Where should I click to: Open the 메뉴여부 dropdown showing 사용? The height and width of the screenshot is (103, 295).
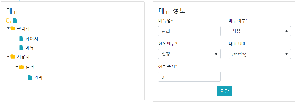260,31
